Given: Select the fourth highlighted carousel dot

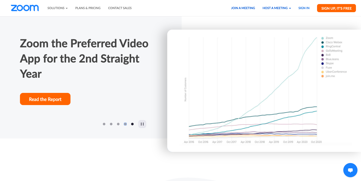Looking at the screenshot, I should (x=125, y=124).
